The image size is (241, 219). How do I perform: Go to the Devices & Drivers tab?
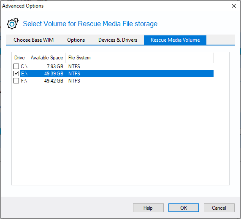[x=118, y=40]
